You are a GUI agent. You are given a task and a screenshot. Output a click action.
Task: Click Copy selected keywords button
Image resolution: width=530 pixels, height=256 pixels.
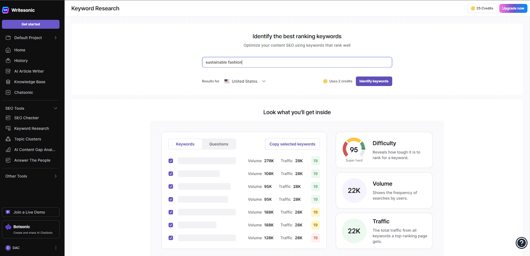coord(292,144)
